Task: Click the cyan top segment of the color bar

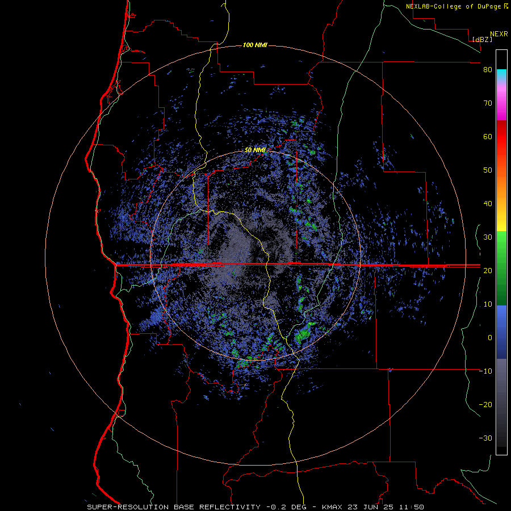Action: coord(501,74)
